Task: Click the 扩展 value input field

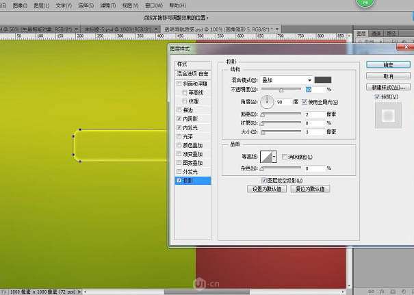Action: [x=315, y=123]
